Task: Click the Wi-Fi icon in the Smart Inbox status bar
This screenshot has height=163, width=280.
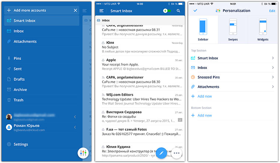Action: tap(119, 4)
